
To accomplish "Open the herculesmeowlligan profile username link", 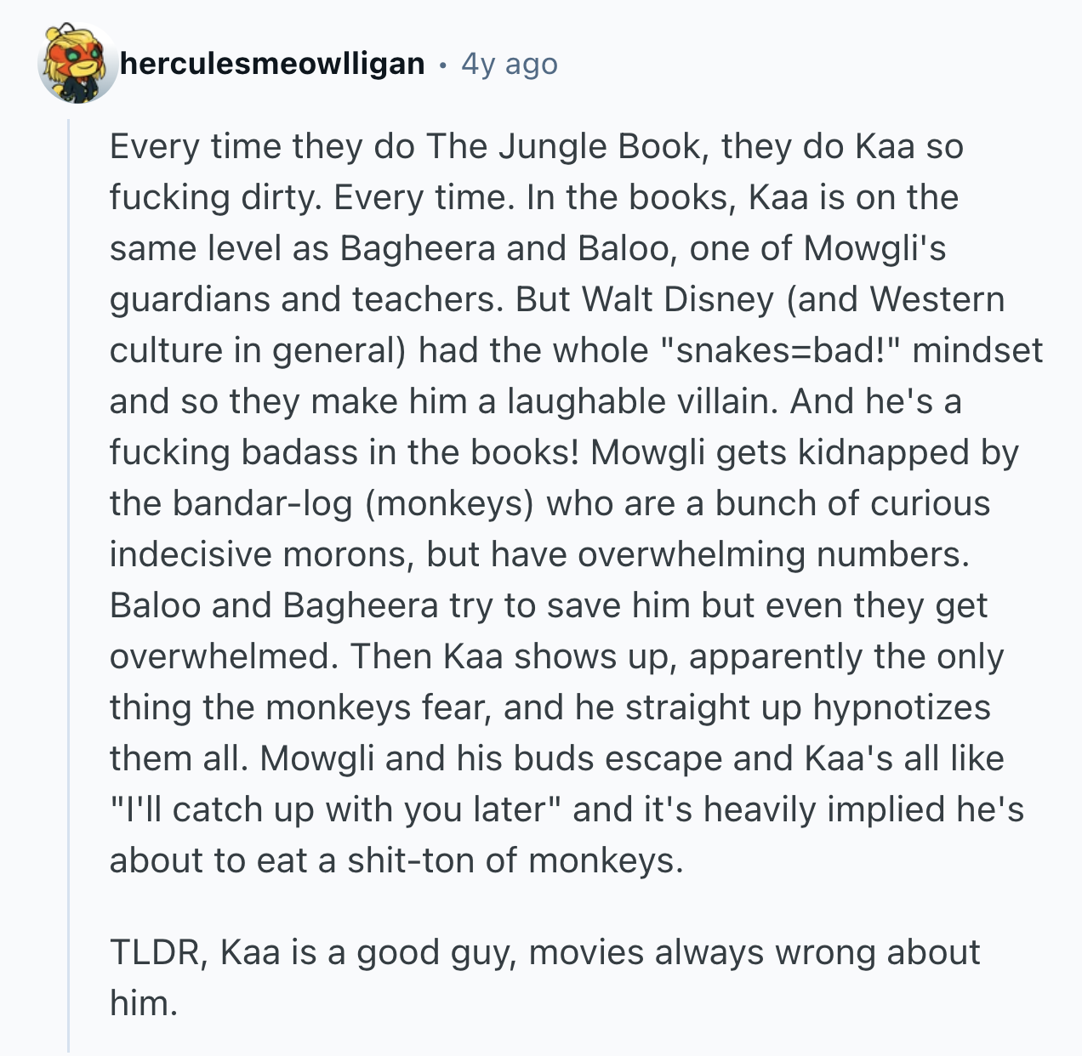I will (272, 64).
